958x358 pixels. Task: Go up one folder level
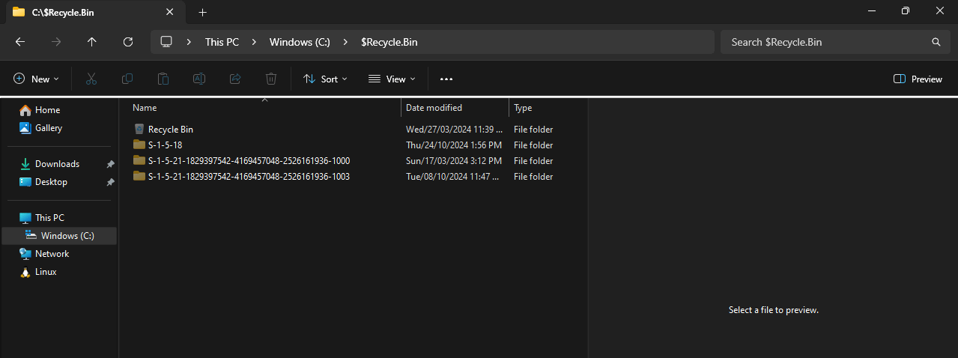(92, 42)
